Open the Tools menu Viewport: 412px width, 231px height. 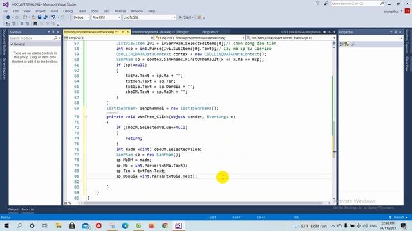coord(95,11)
